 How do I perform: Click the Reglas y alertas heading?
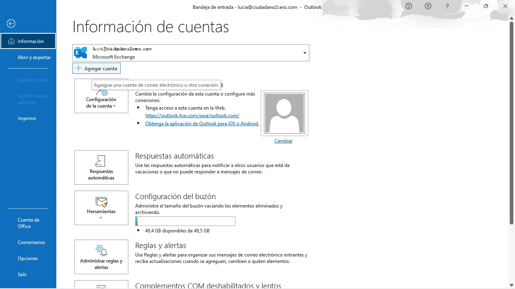tap(161, 245)
